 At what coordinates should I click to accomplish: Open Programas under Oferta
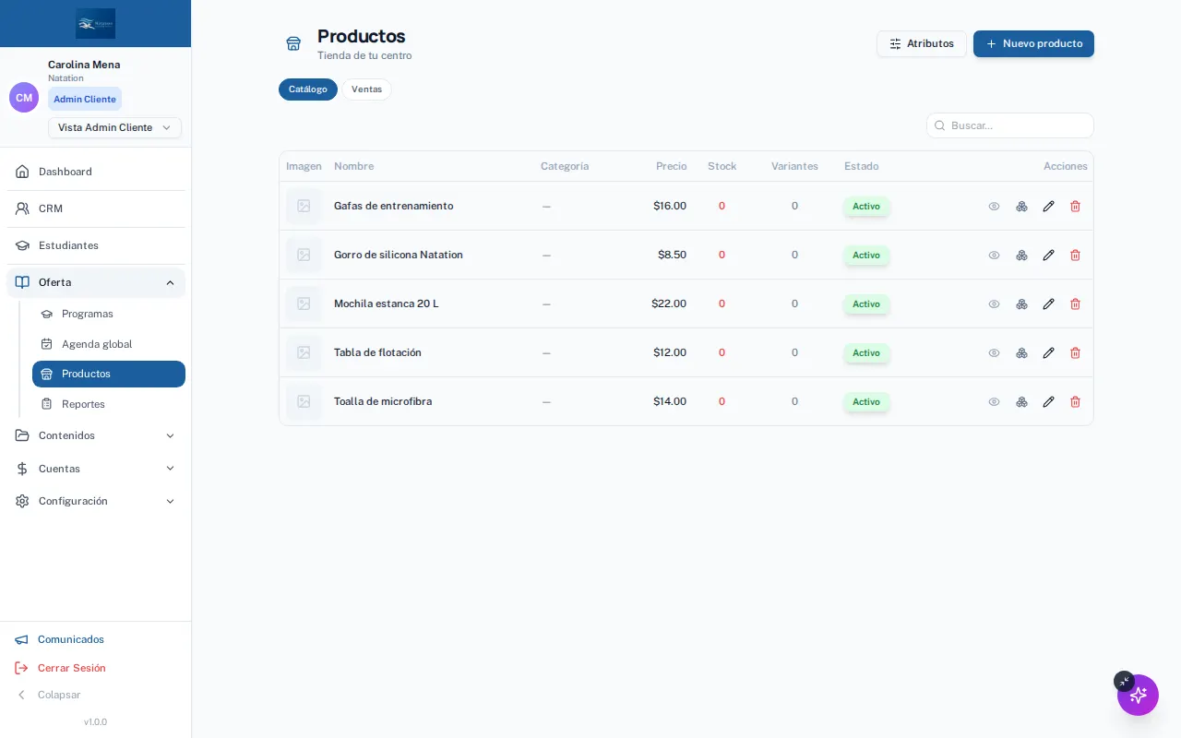109,314
